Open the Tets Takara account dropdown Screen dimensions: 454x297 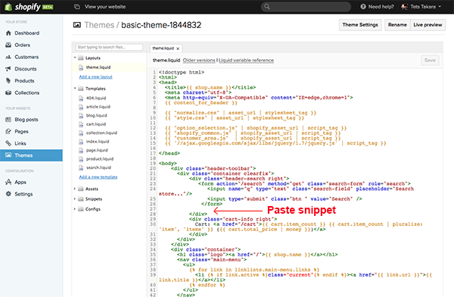click(x=421, y=7)
